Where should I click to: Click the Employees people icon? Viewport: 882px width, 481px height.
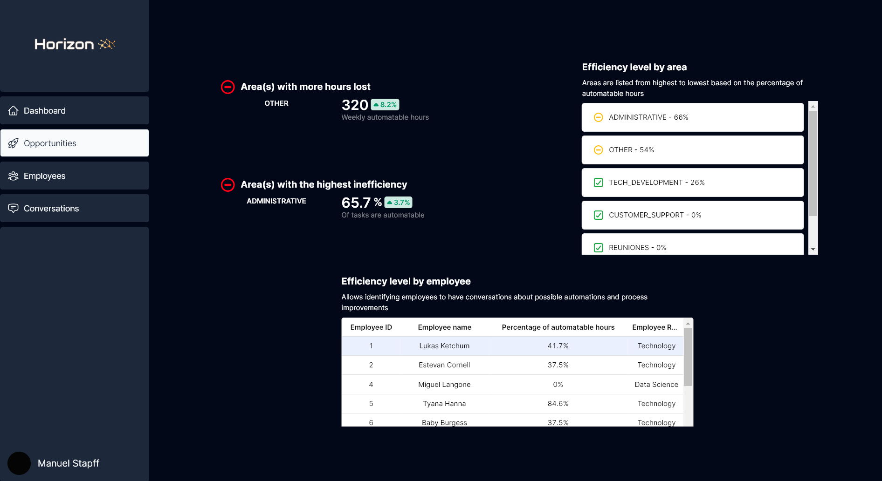coord(14,176)
